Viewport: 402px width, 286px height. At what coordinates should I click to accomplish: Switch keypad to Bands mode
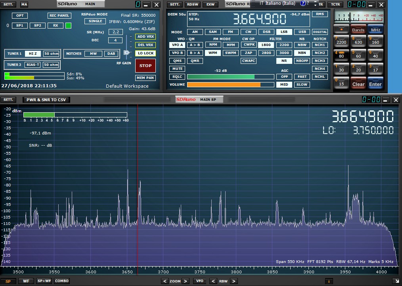click(x=358, y=29)
